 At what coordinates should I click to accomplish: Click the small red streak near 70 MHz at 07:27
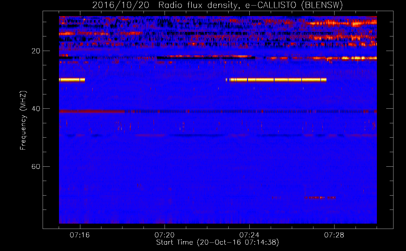pyautogui.click(x=320, y=198)
